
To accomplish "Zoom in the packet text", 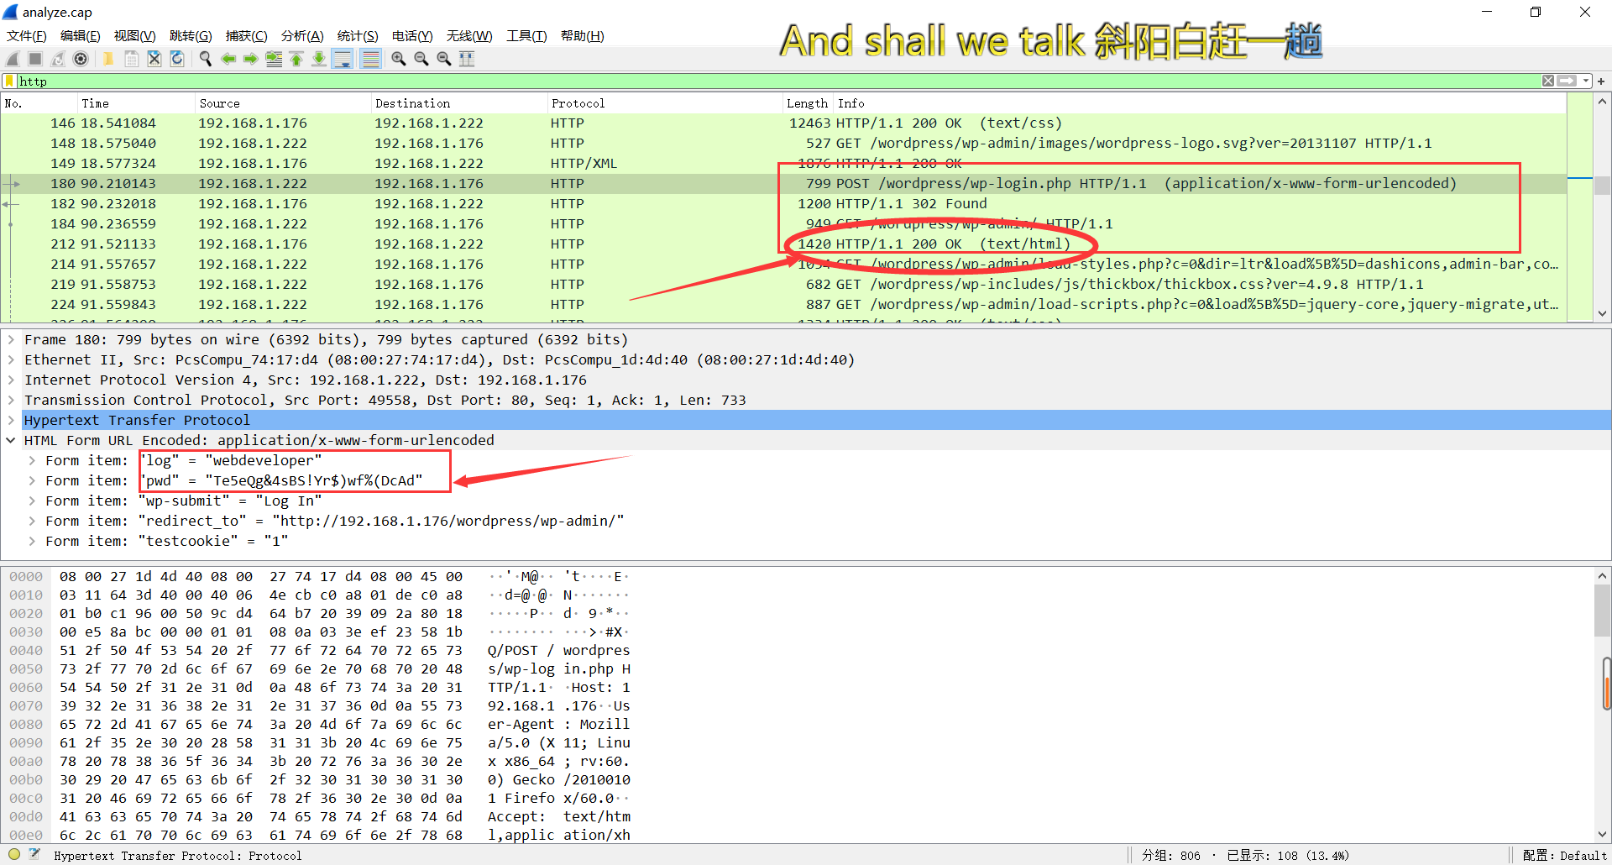I will (x=399, y=59).
